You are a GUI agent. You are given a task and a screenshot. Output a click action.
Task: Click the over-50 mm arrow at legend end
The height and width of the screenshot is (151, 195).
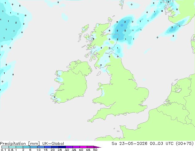pyautogui.click(x=97, y=147)
